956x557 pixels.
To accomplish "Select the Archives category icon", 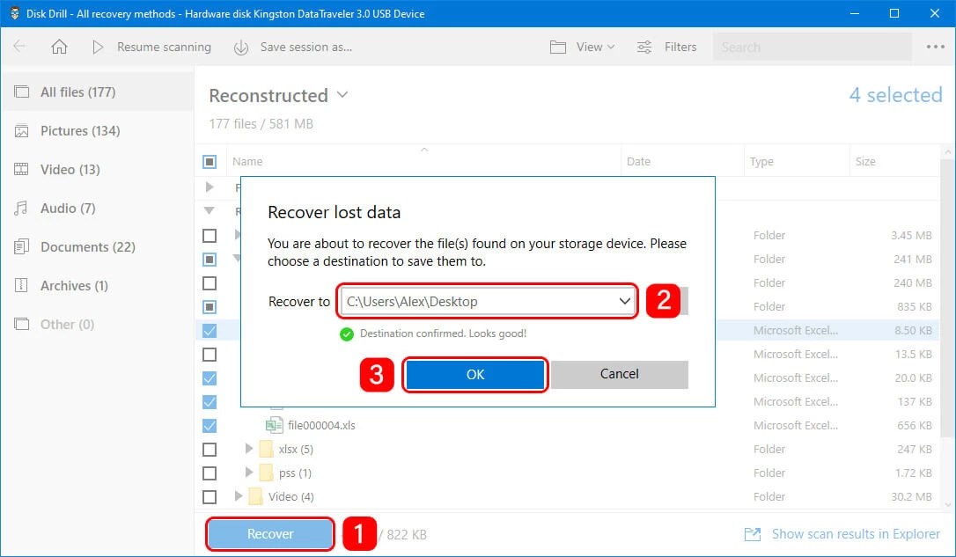I will click(x=22, y=285).
